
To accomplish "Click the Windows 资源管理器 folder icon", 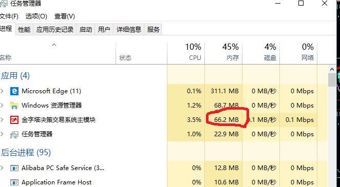I will pos(14,106).
